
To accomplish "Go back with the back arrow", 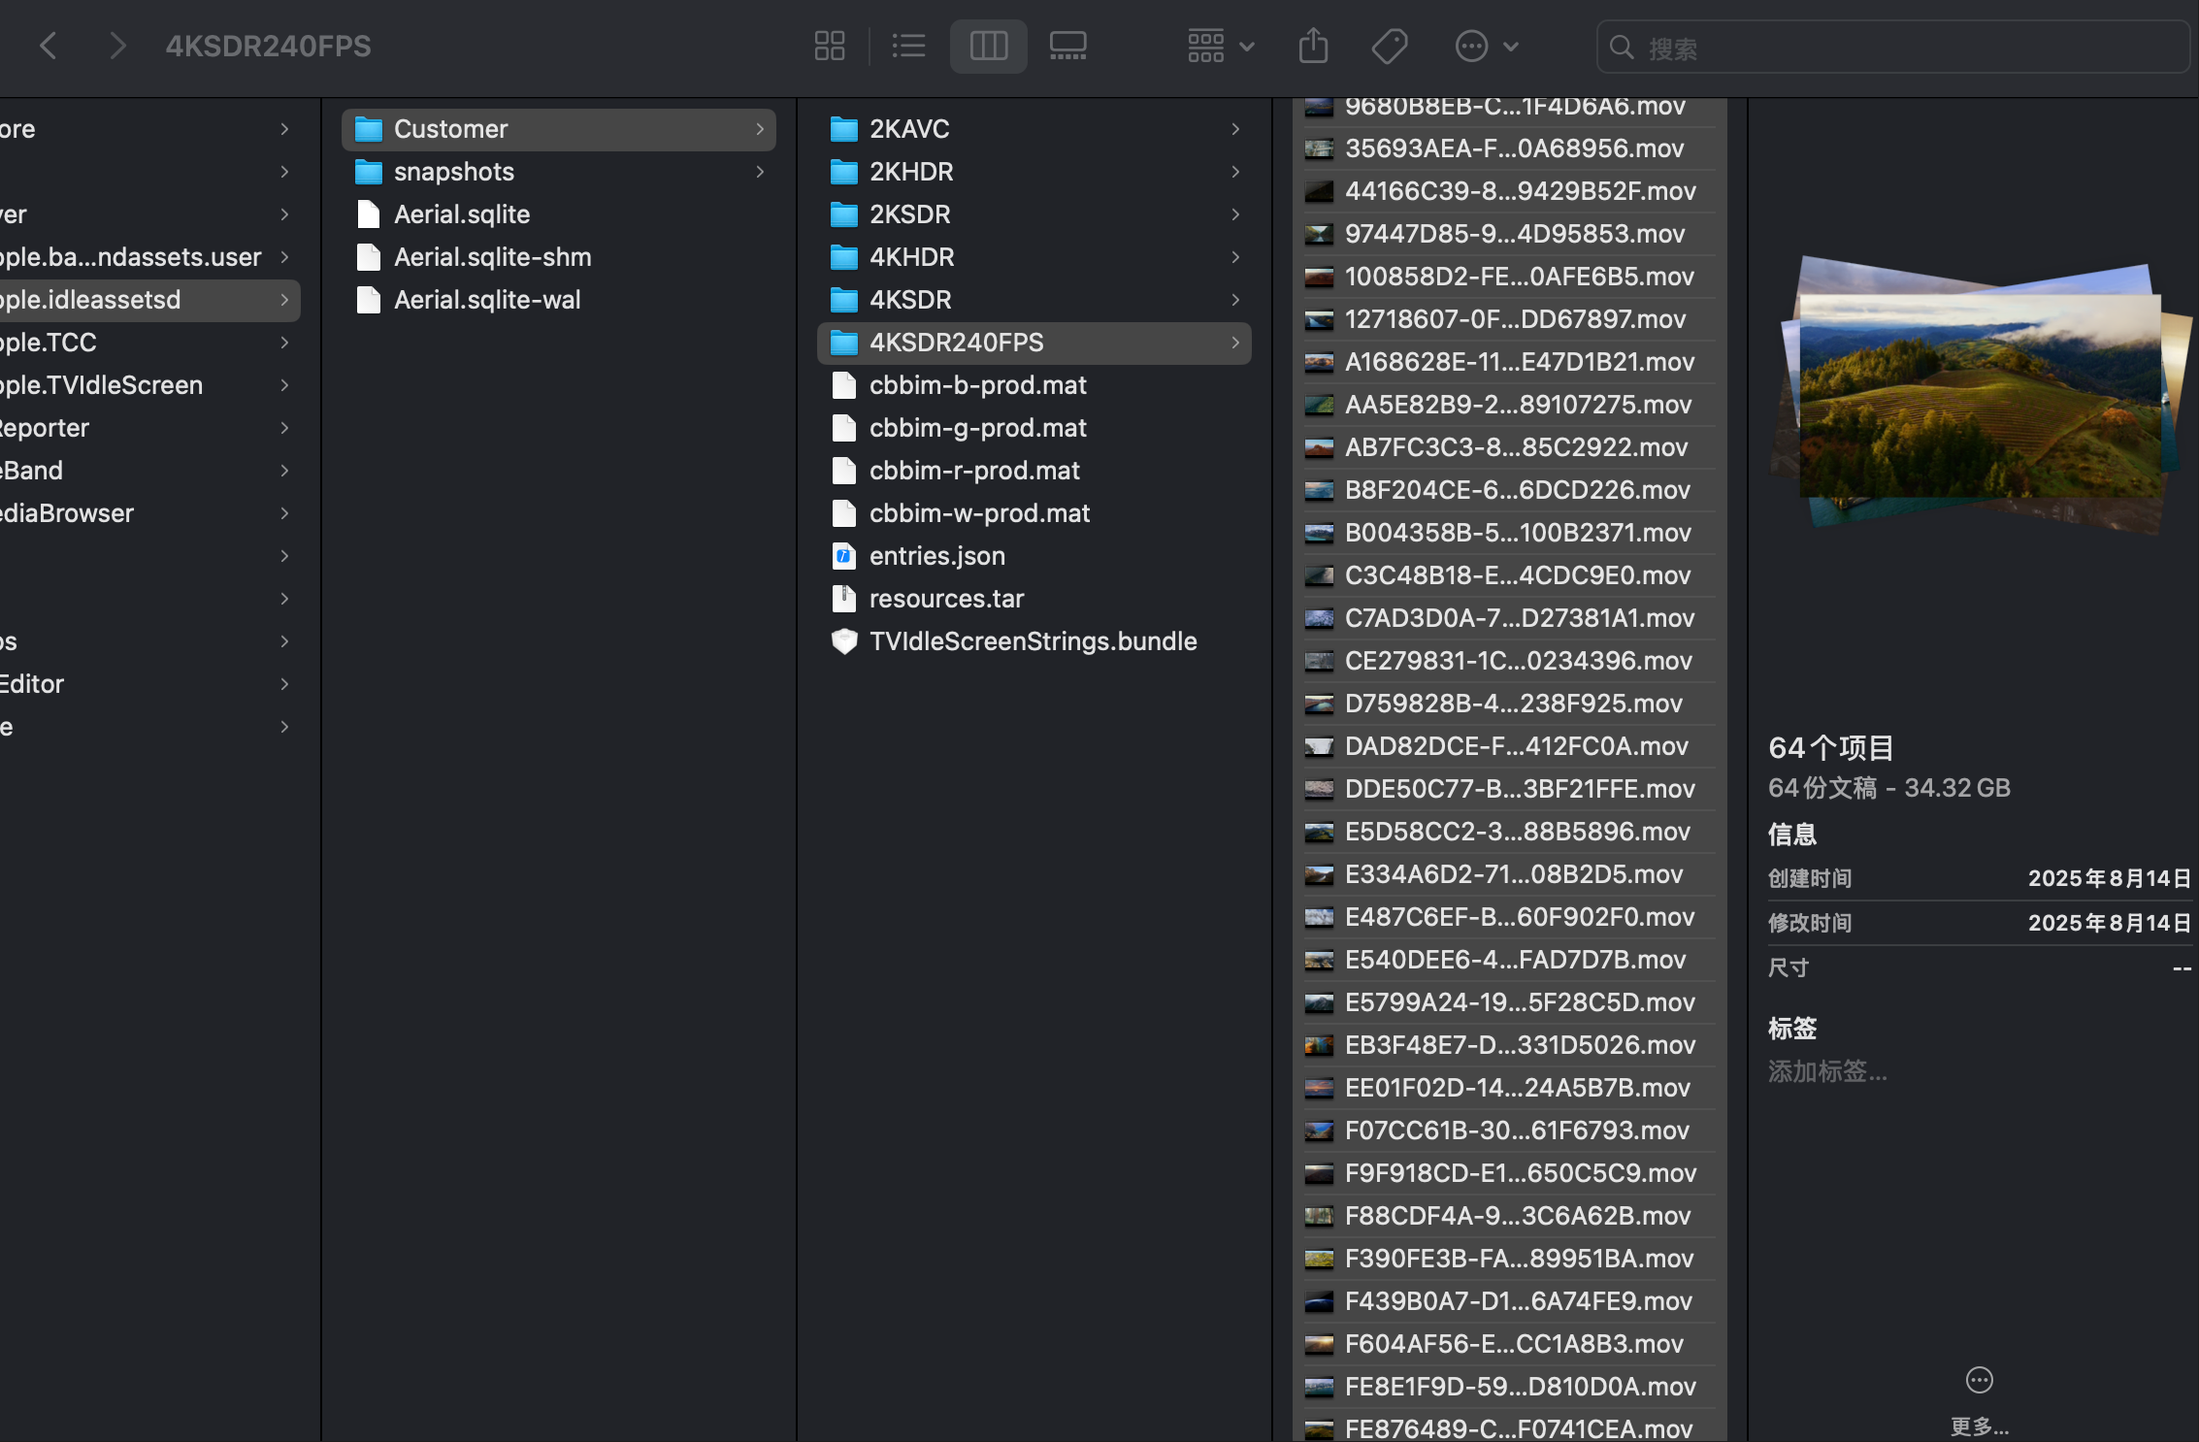I will tap(48, 46).
